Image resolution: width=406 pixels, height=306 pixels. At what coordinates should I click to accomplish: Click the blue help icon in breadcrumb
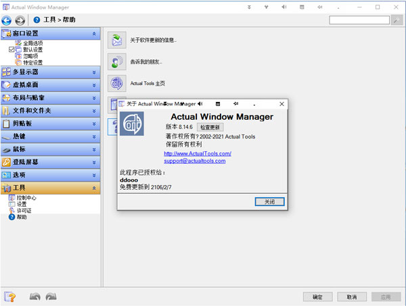point(37,20)
